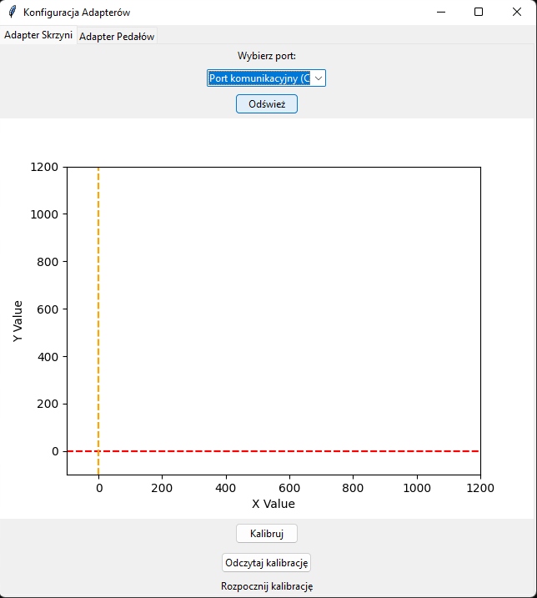537x598 pixels.
Task: Select the X Value axis label
Action: click(x=274, y=504)
